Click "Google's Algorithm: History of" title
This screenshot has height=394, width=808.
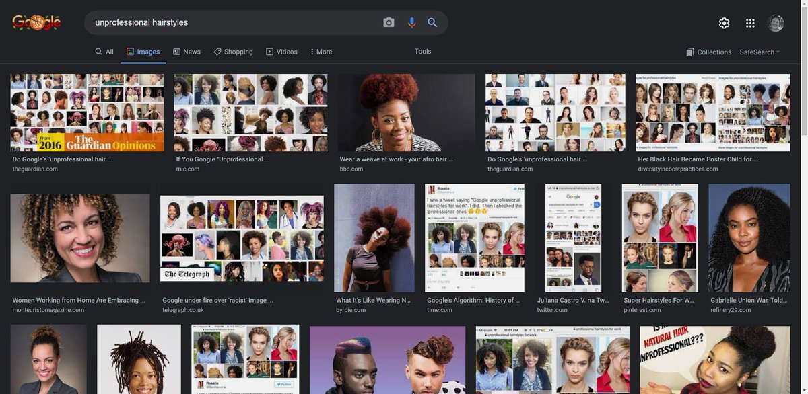(x=473, y=301)
